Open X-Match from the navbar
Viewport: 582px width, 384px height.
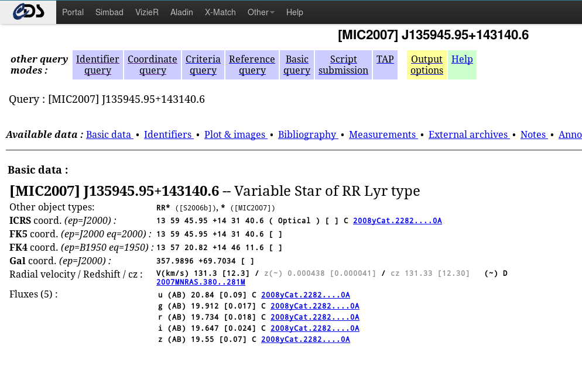pyautogui.click(x=220, y=12)
